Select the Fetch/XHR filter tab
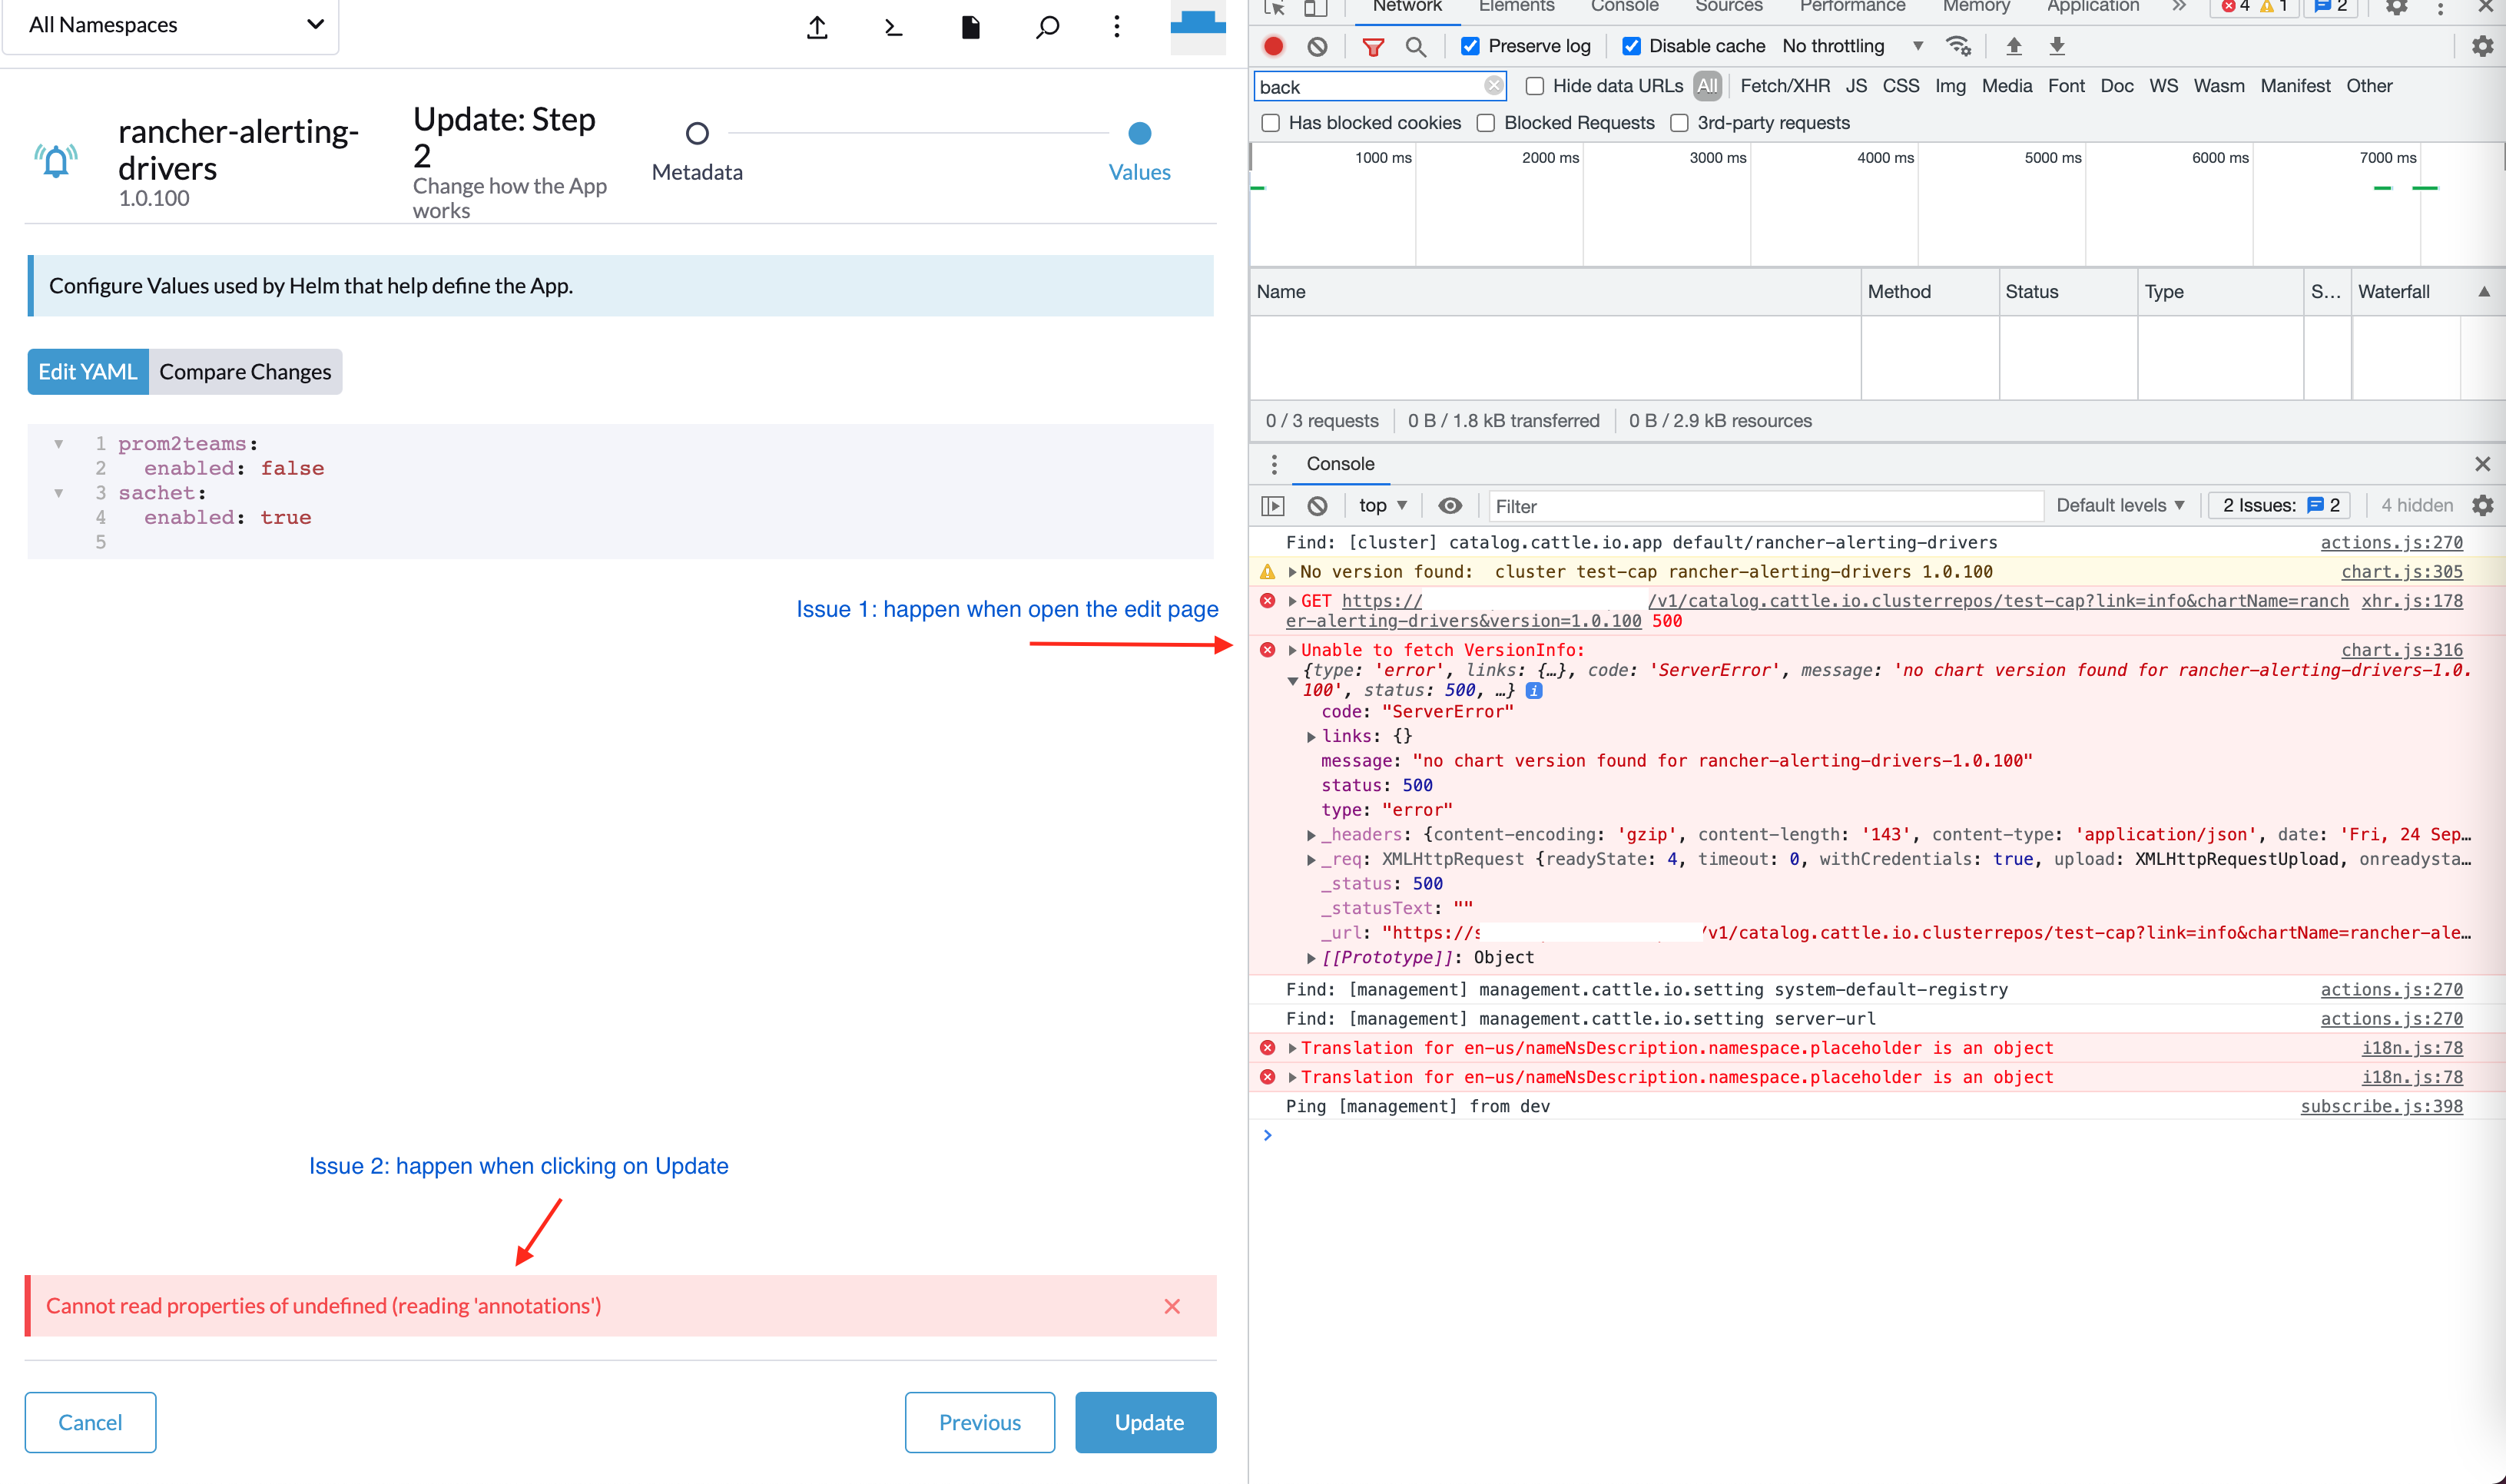2506x1484 pixels. click(x=1785, y=86)
